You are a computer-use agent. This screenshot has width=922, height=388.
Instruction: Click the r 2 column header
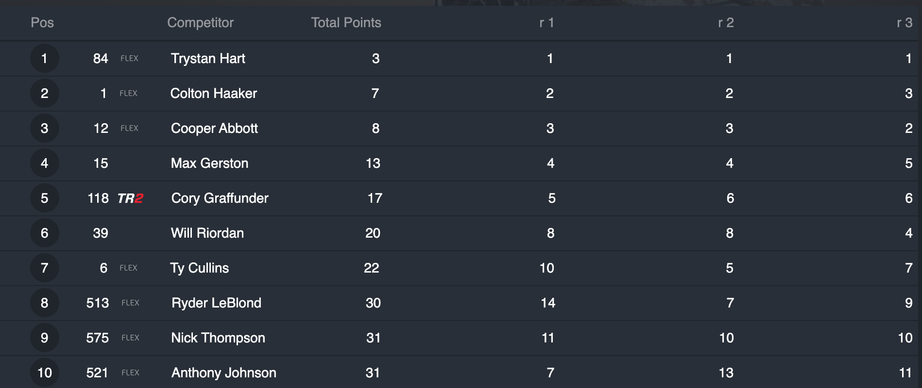[x=726, y=23]
